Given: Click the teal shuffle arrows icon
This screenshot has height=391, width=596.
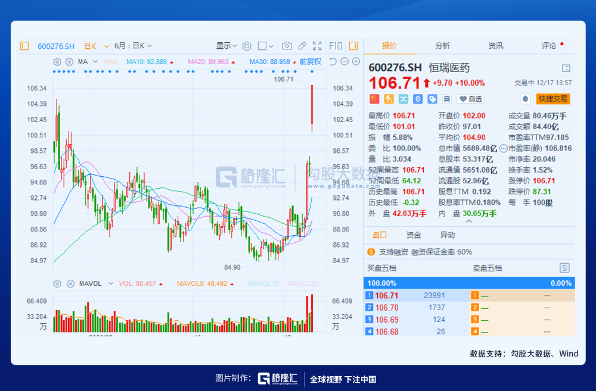Looking at the screenshot, I should [x=403, y=99].
